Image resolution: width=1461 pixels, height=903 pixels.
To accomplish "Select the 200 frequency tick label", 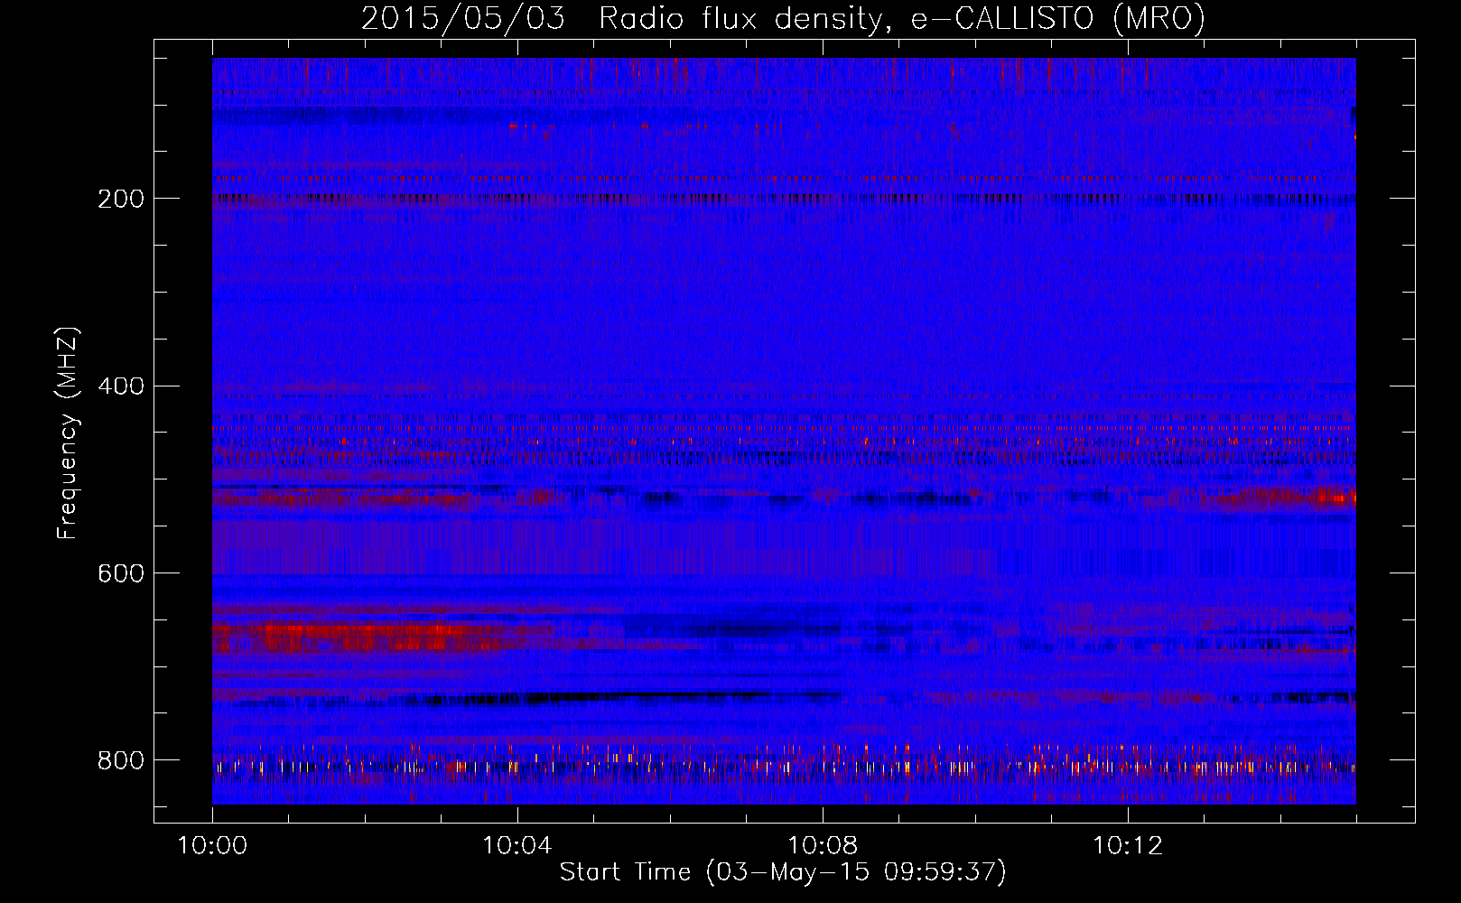I will click(121, 199).
